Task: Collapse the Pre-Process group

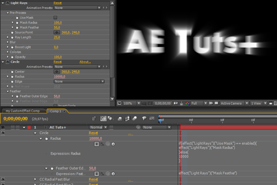Action: click(7, 13)
